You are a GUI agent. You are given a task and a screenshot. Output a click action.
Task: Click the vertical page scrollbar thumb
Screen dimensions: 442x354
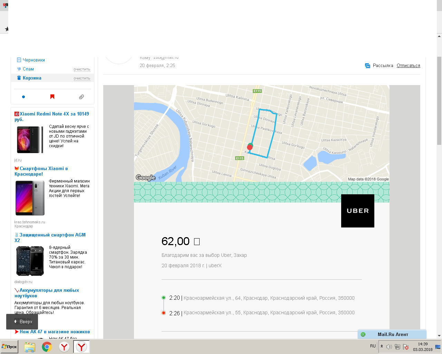point(439,100)
